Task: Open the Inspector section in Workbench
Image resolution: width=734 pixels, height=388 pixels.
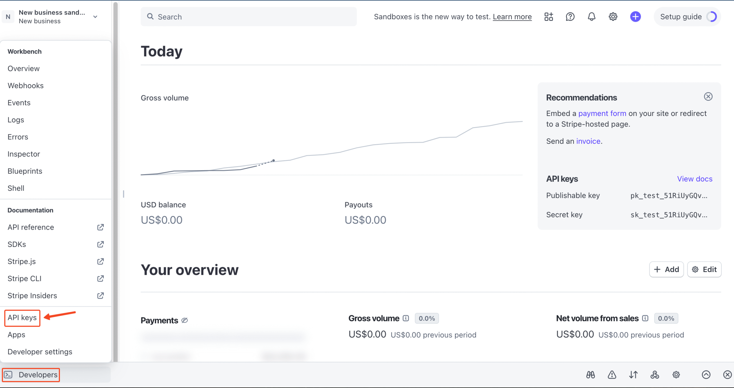Action: pyautogui.click(x=24, y=154)
